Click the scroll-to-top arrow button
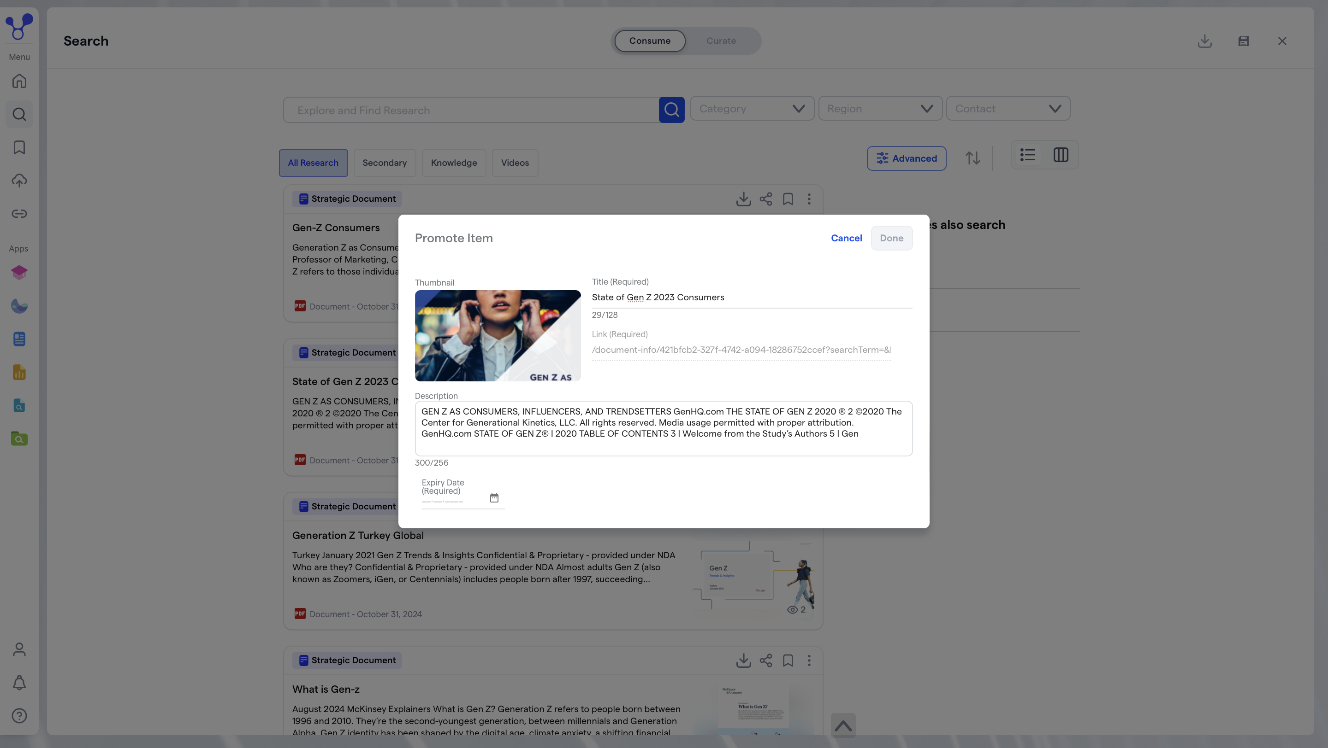Image resolution: width=1328 pixels, height=748 pixels. point(843,725)
